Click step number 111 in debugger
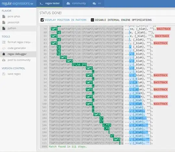This screenshot has height=152, width=175. point(44,143)
